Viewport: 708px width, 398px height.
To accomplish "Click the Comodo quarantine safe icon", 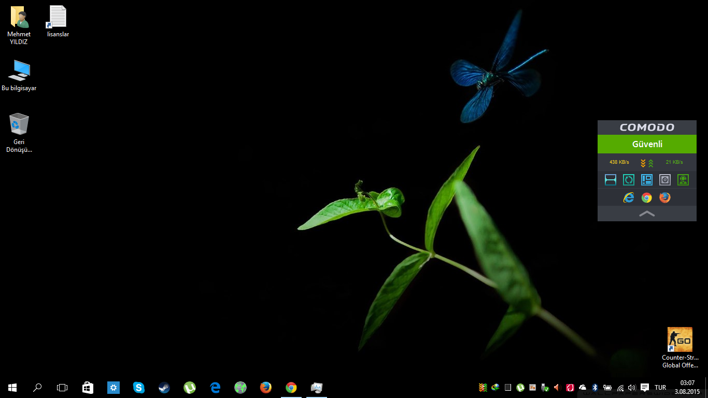I will pyautogui.click(x=665, y=180).
